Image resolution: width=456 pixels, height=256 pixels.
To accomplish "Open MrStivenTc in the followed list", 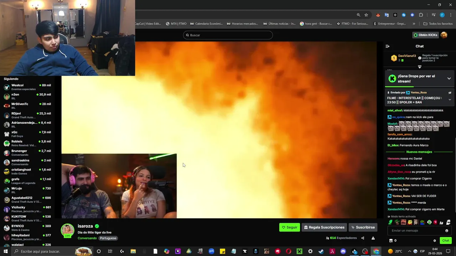I will click(27, 106).
